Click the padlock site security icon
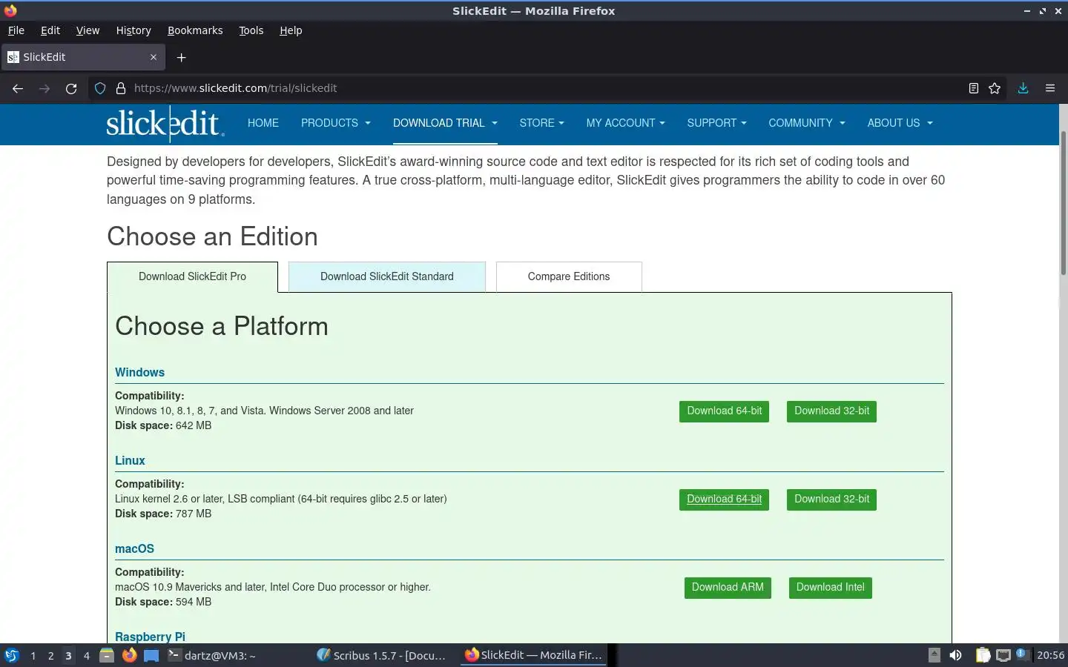This screenshot has width=1068, height=667. (x=121, y=88)
